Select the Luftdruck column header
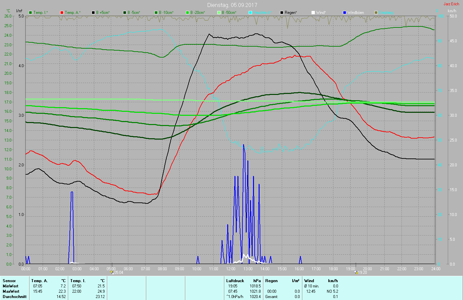 235,281
